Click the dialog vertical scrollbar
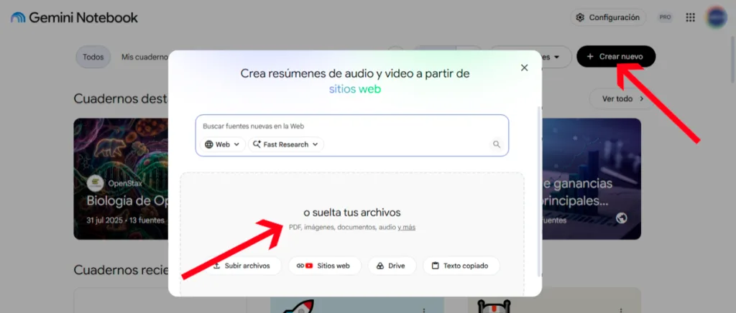This screenshot has width=736, height=313. click(539, 191)
